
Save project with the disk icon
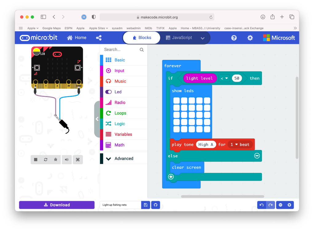point(145,205)
